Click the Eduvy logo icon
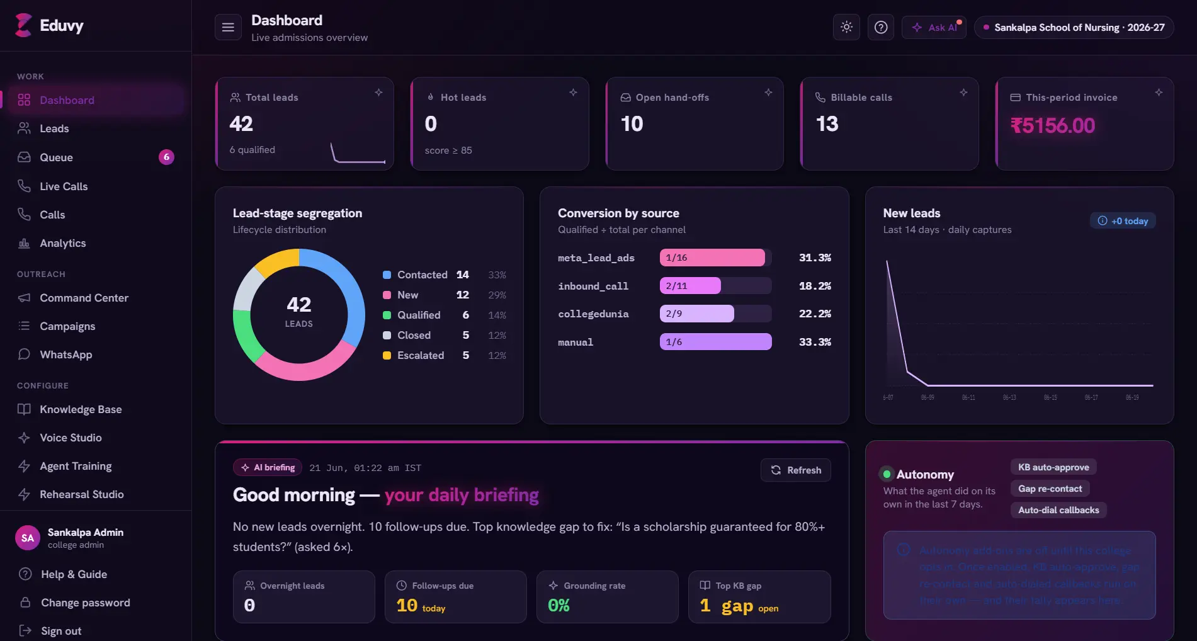The width and height of the screenshot is (1197, 641). pyautogui.click(x=23, y=25)
